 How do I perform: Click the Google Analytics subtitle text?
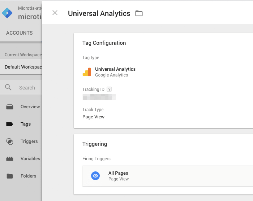pos(111,75)
